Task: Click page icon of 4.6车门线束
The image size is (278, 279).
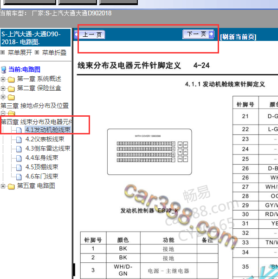Action: pos(19,177)
